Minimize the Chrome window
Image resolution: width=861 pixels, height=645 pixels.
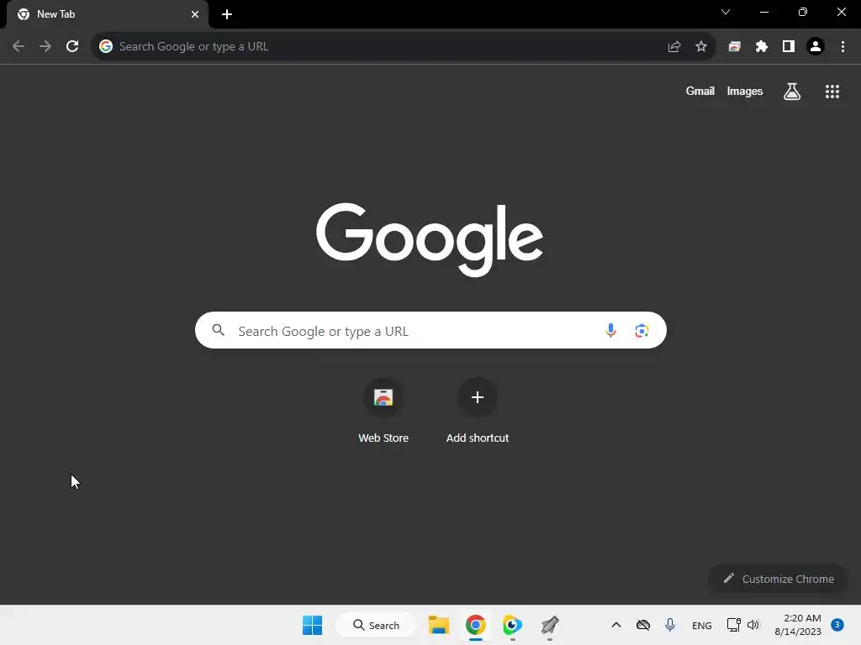coord(763,12)
